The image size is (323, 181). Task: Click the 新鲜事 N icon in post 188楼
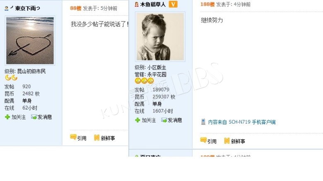(x=227, y=141)
